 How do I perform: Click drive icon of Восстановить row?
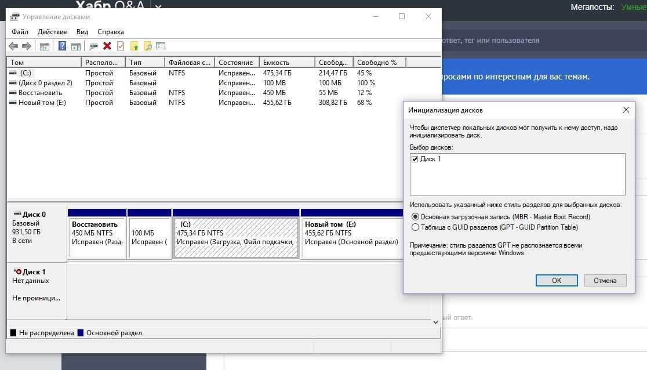pos(13,93)
